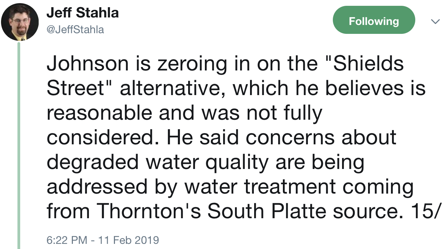This screenshot has width=444, height=249.
Task: Open Jeff Stahla's profile photo
Action: [x=19, y=23]
